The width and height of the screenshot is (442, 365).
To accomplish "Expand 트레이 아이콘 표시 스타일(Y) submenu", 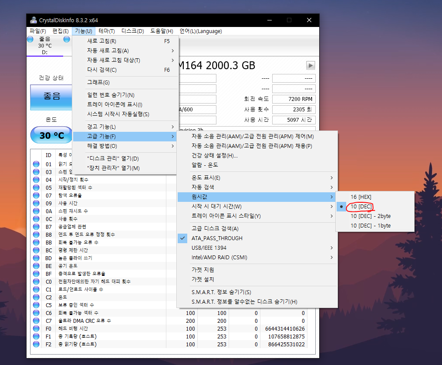I will [x=257, y=216].
